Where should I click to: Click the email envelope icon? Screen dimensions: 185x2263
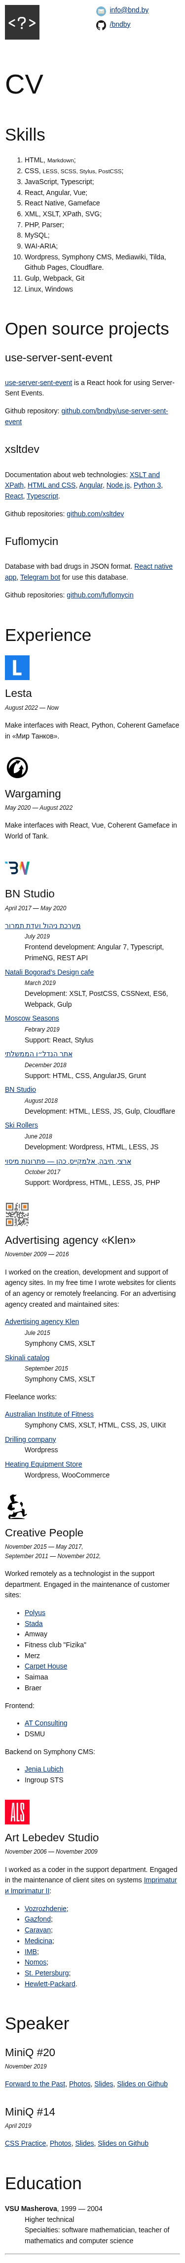point(101,10)
